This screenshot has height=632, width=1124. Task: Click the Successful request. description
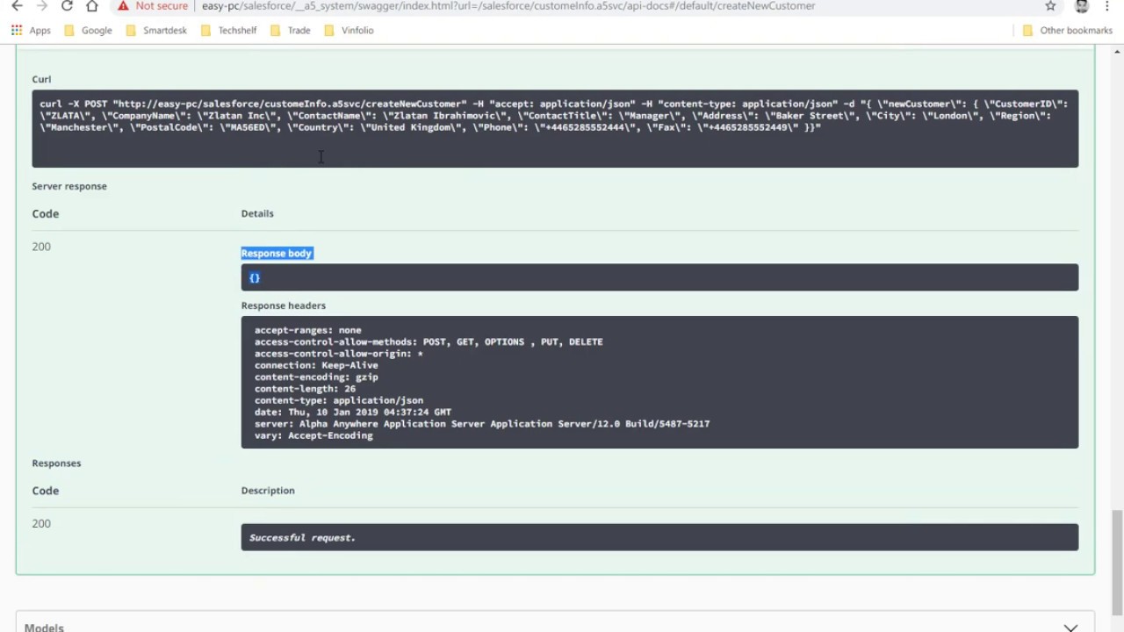point(302,537)
